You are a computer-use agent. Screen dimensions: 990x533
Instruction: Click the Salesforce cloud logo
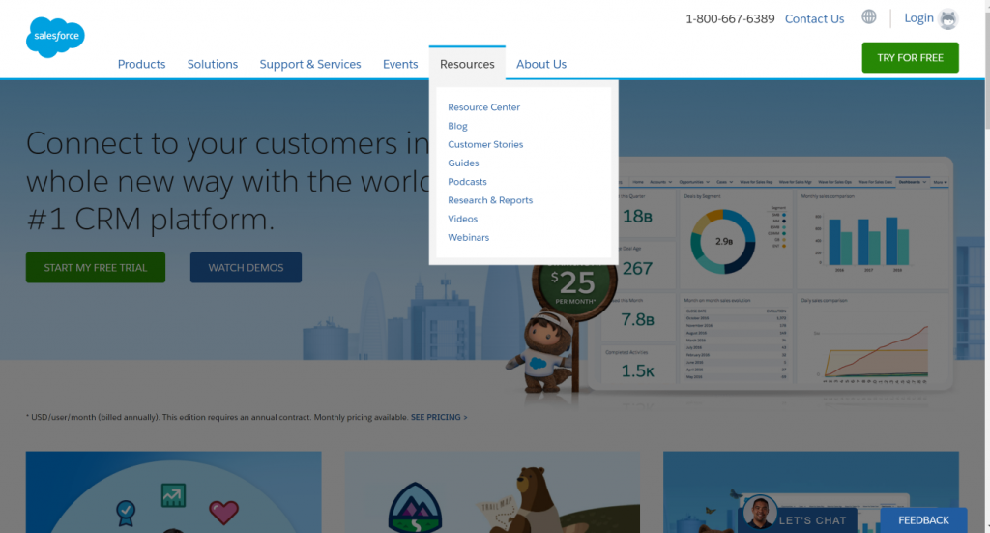tap(55, 37)
